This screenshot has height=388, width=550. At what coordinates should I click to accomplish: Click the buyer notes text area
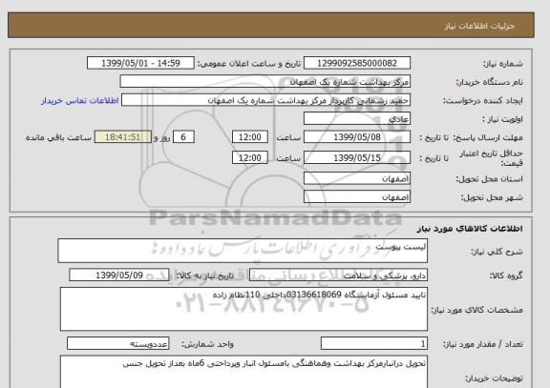pyautogui.click(x=243, y=372)
